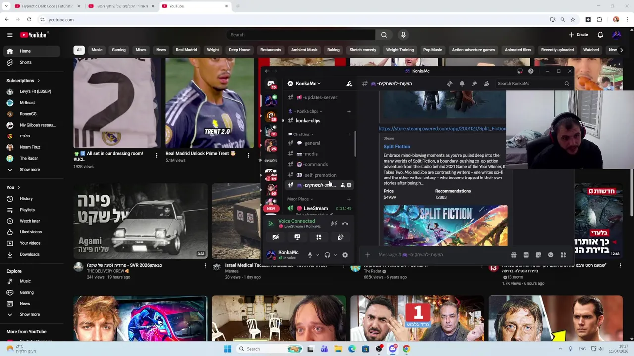The image size is (634, 356).
Task: Send a gift via Discord gift icon
Action: click(514, 255)
